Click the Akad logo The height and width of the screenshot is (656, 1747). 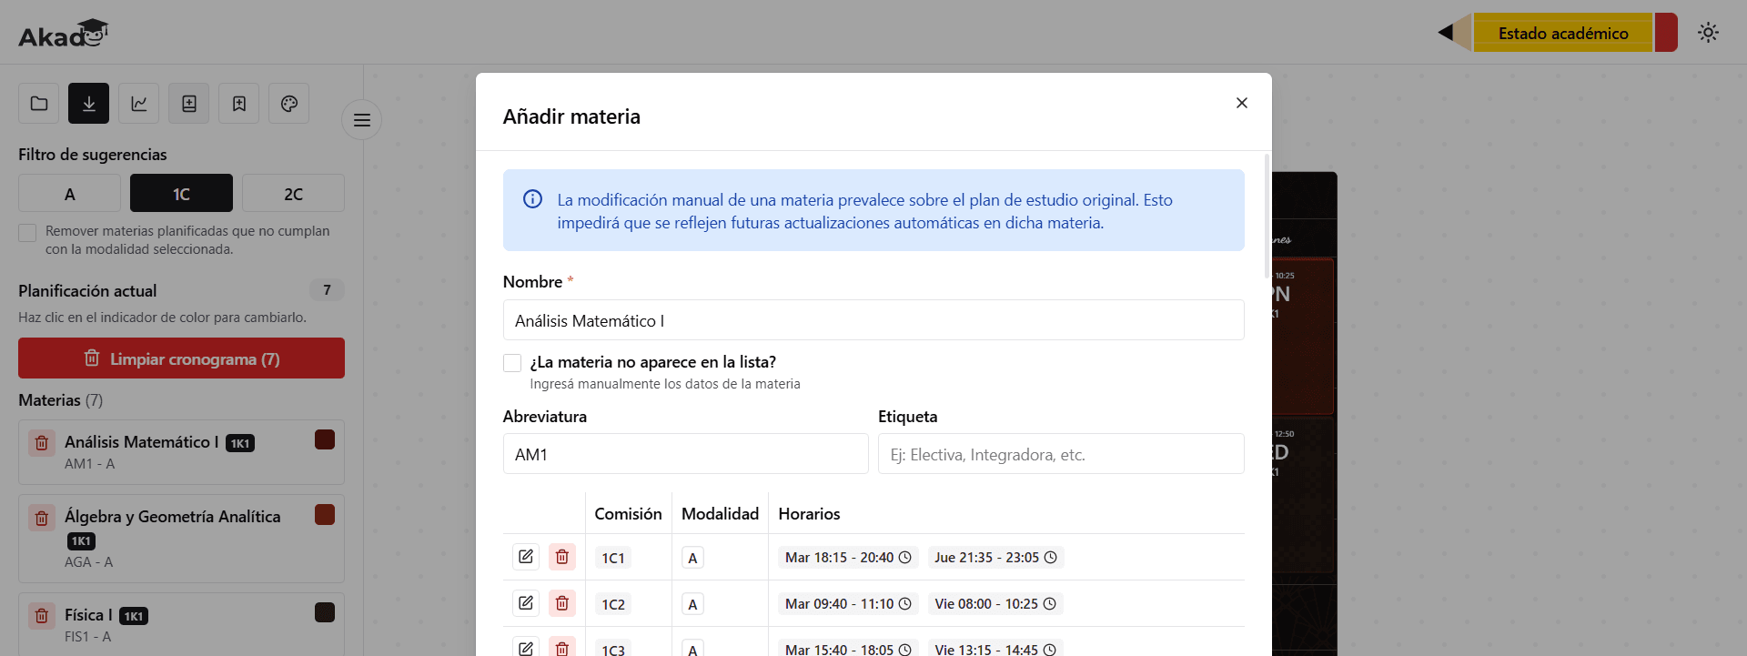(x=64, y=34)
